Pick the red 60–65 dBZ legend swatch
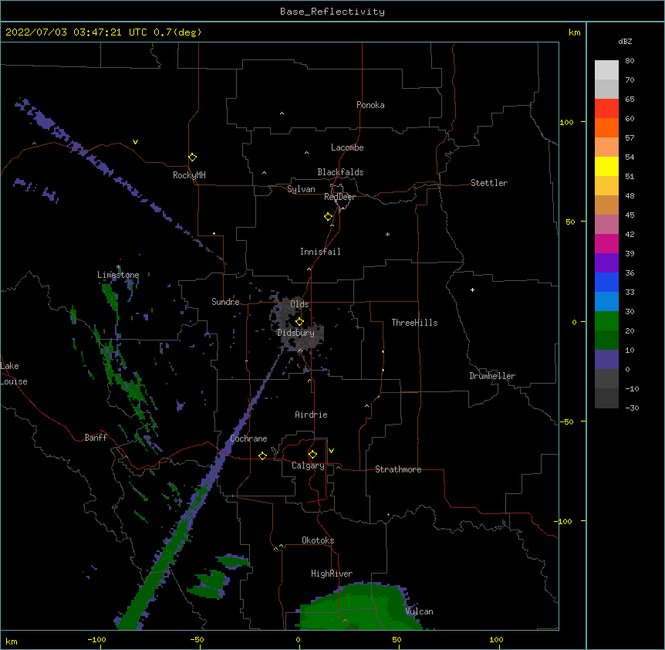 click(606, 109)
